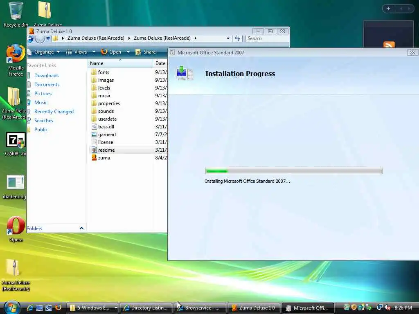Sort by the Name column header

[120, 63]
